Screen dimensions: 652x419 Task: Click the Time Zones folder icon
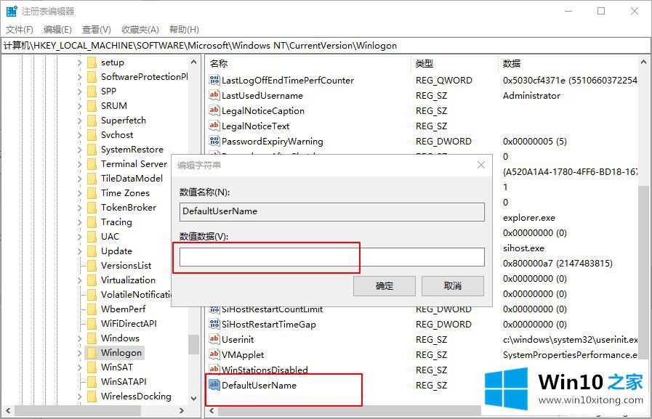point(92,192)
